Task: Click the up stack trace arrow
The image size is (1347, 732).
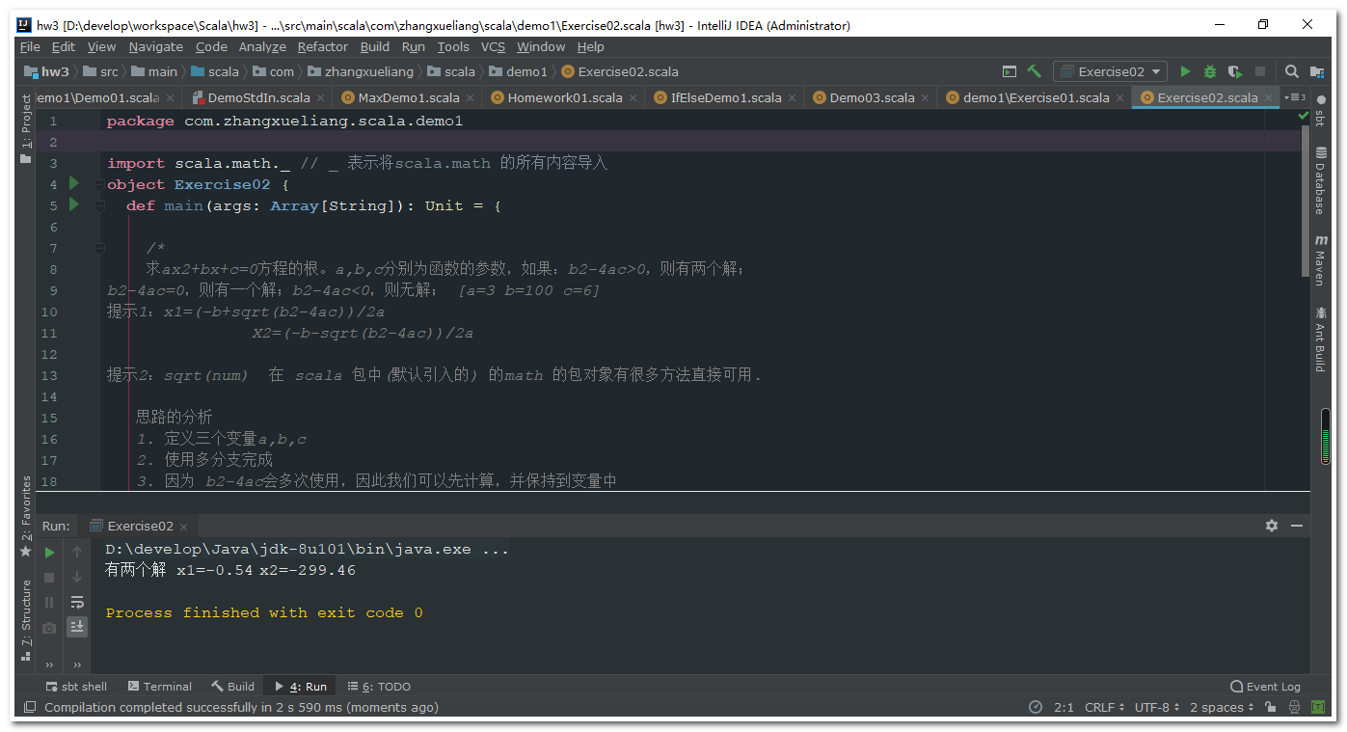Action: (77, 553)
